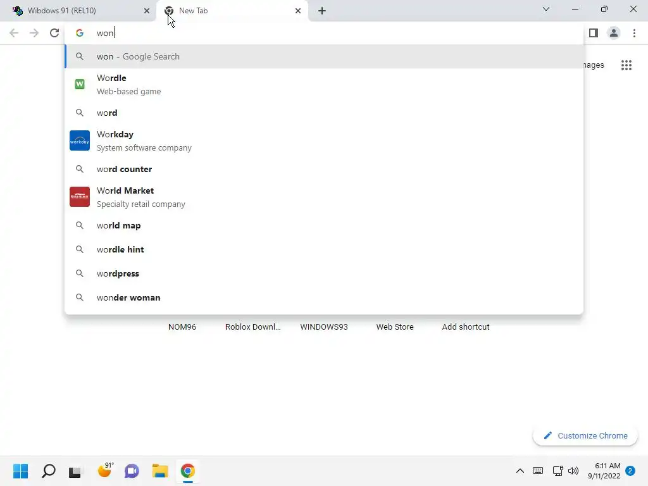This screenshot has width=648, height=486.
Task: Close the New Tab tab
Action: coord(298,11)
